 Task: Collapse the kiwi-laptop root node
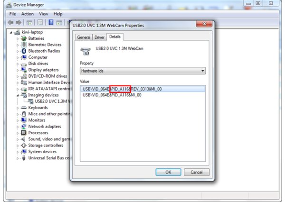pos(11,32)
